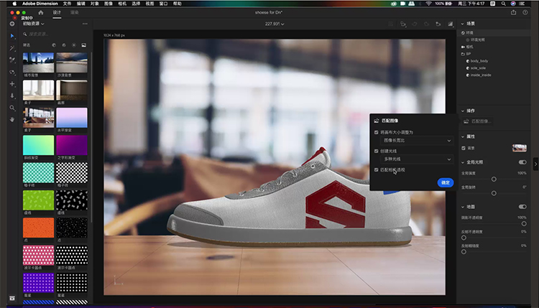Viewport: 539px width, 308px height.
Task: Open Siri from menu bar
Action: (513, 4)
